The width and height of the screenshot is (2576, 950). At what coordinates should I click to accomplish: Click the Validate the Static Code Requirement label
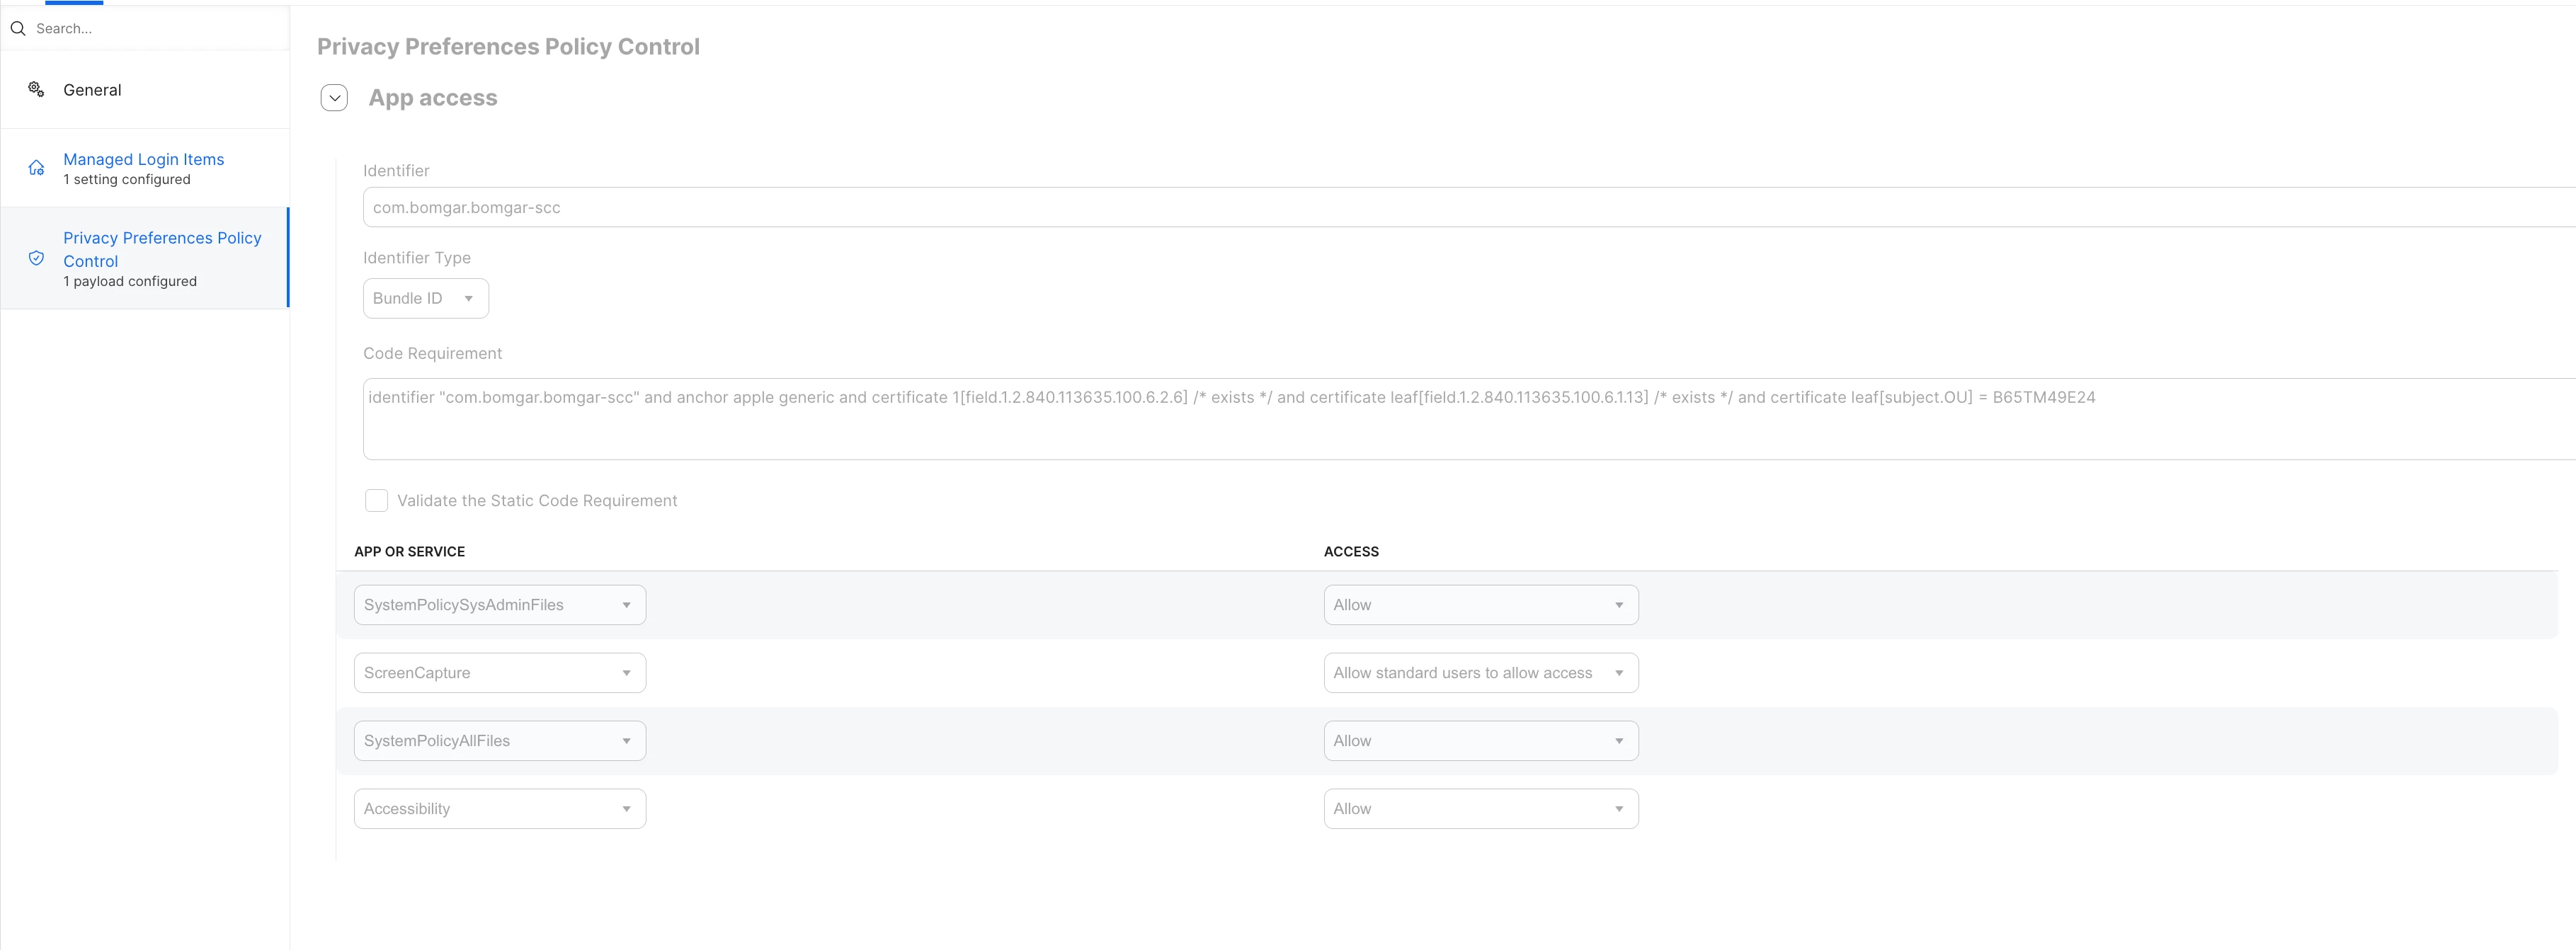tap(537, 501)
